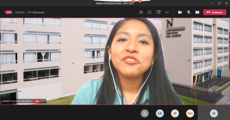Click the 571 Teilnehmer attendee count
Screen dimensions: 230x120
36,12
